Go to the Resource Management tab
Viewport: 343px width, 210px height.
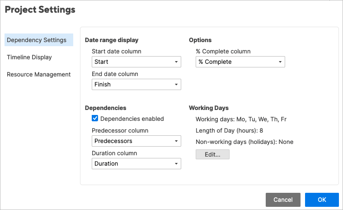(x=39, y=74)
